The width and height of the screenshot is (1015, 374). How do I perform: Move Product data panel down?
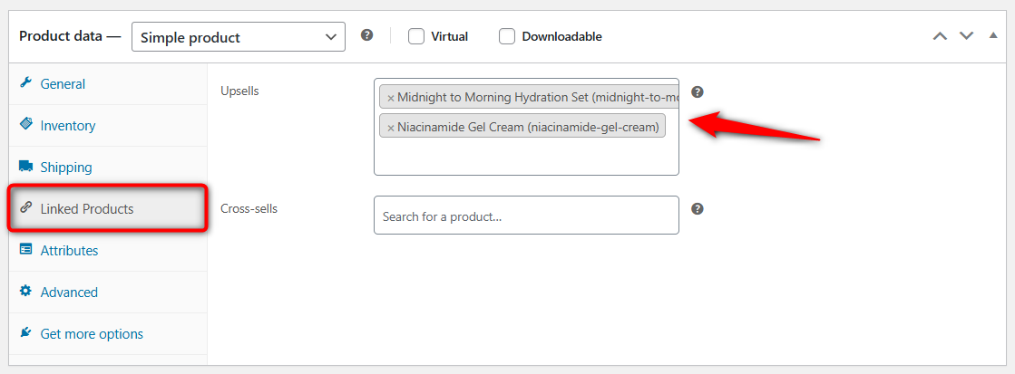pos(967,36)
